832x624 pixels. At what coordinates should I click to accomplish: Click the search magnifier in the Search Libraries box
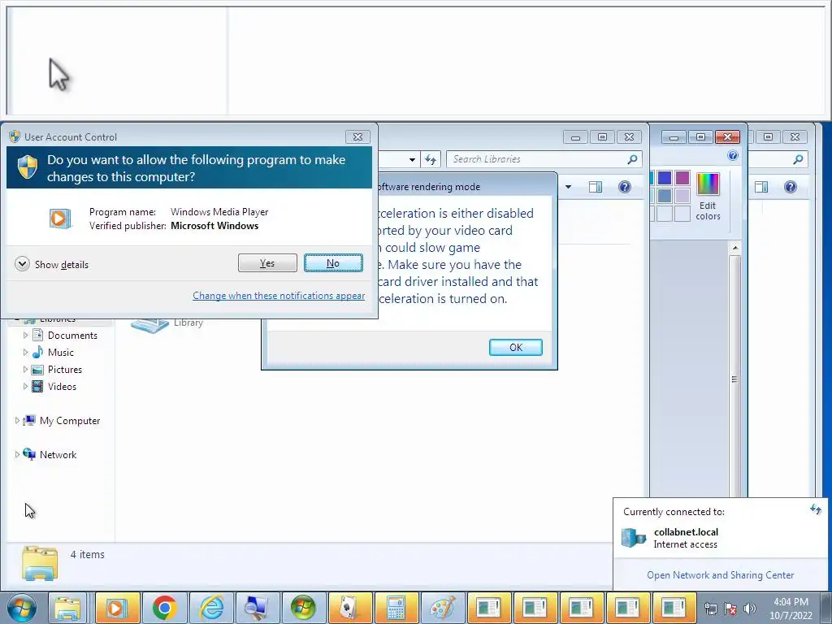pos(632,159)
